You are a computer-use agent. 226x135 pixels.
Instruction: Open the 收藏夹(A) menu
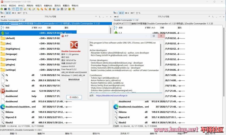pyautogui.click(x=48, y=6)
